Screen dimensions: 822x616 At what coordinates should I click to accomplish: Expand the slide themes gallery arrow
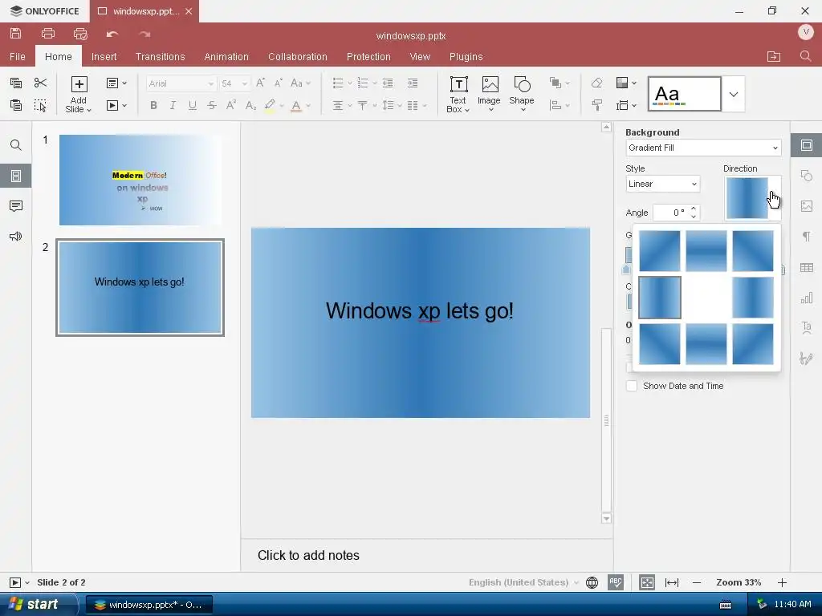click(734, 95)
